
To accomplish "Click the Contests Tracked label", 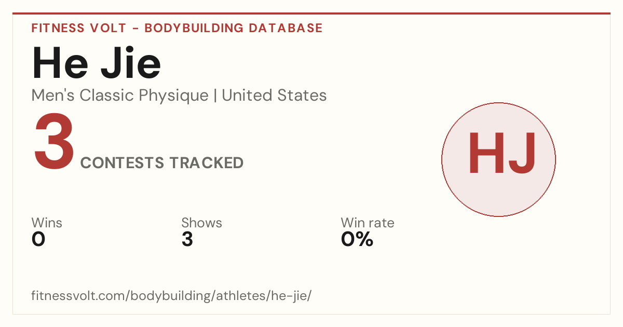I will pyautogui.click(x=162, y=163).
